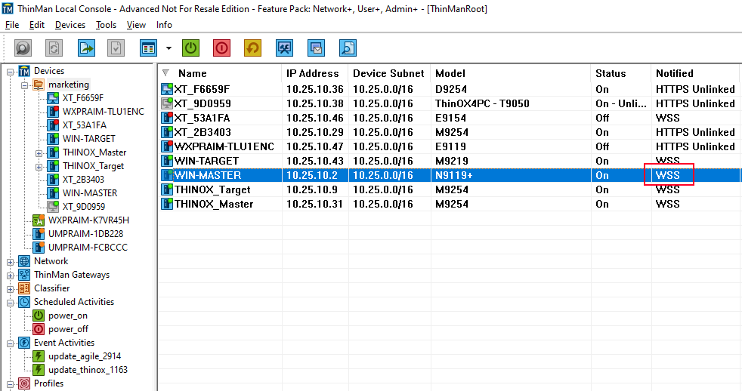Click the green Power On toolbar icon
The width and height of the screenshot is (742, 391).
[x=190, y=48]
